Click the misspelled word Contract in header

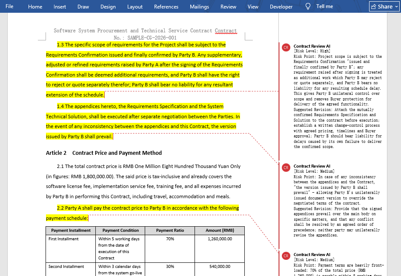pyautogui.click(x=226, y=31)
